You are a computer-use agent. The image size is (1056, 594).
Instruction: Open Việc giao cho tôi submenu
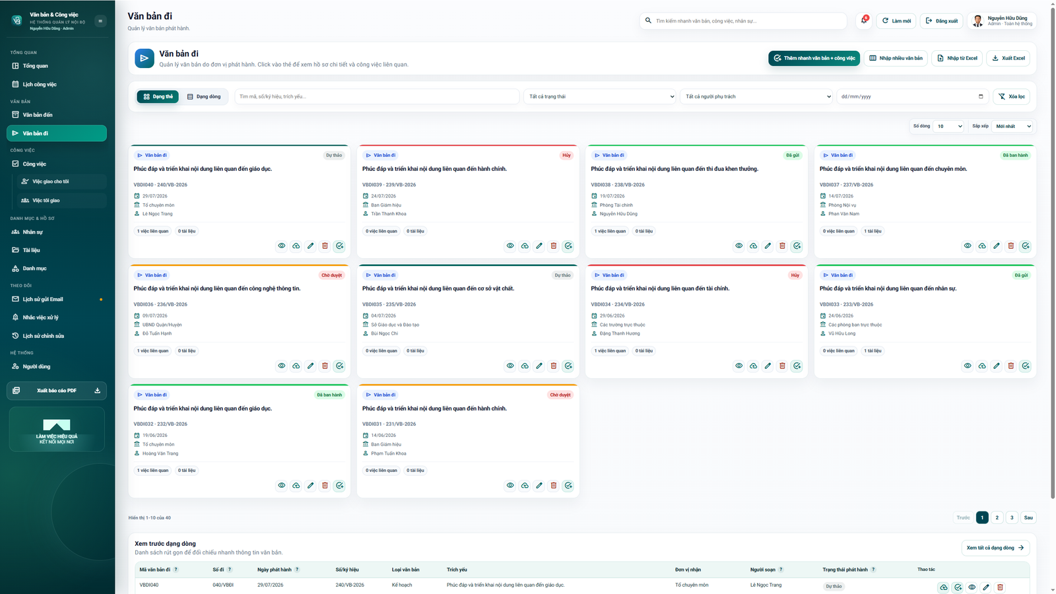click(x=62, y=181)
